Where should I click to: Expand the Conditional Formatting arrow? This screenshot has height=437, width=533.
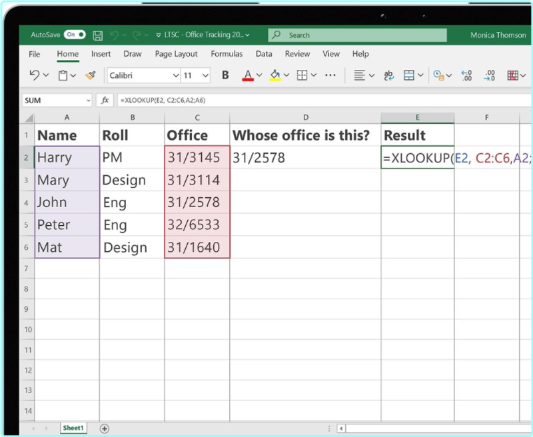523,75
